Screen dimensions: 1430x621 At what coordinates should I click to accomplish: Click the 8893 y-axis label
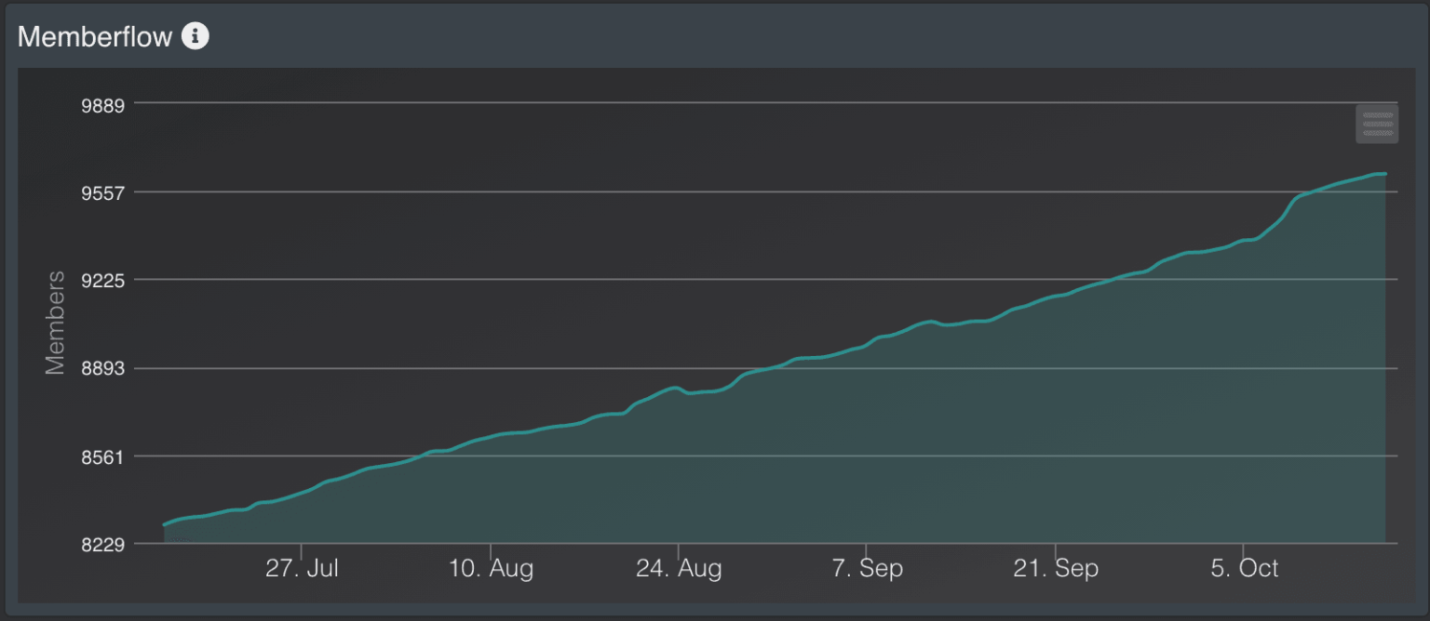(x=103, y=369)
